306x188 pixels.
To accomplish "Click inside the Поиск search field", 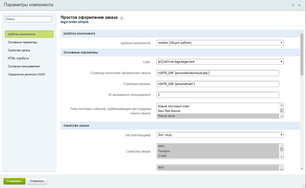I will 28,19.
